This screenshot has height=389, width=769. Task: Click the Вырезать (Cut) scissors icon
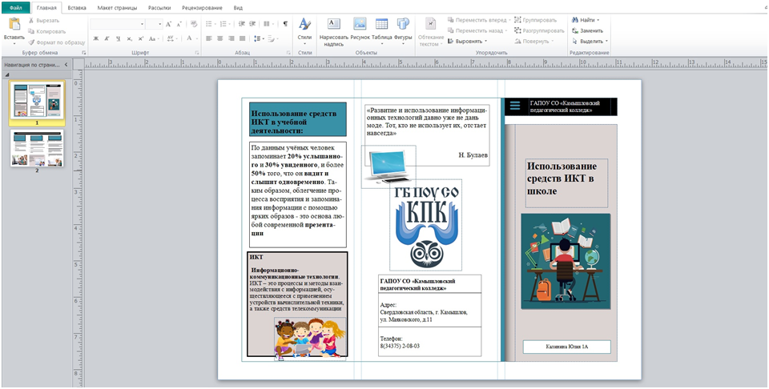pyautogui.click(x=32, y=21)
